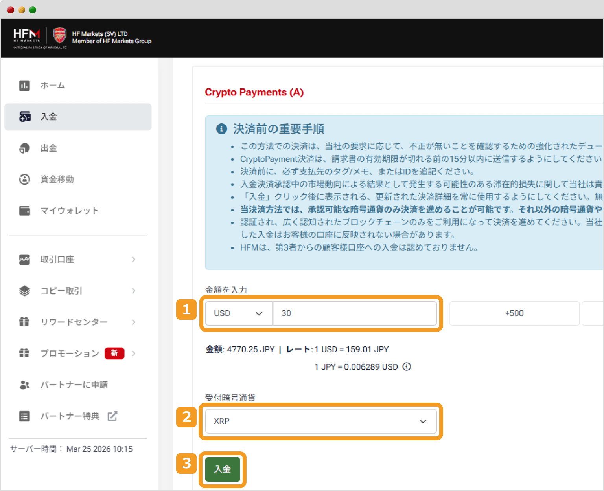Click the partner application (パートナーに申請) people icon
Viewport: 604px width, 491px height.
(24, 385)
